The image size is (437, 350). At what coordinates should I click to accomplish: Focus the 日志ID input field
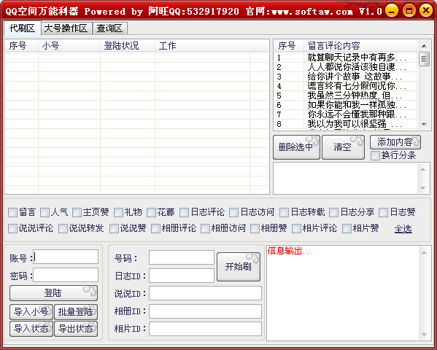pyautogui.click(x=182, y=276)
